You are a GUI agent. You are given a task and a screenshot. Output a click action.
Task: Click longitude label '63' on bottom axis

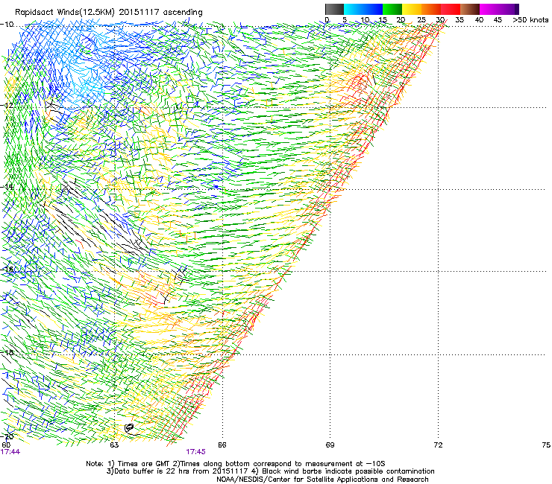pos(114,445)
